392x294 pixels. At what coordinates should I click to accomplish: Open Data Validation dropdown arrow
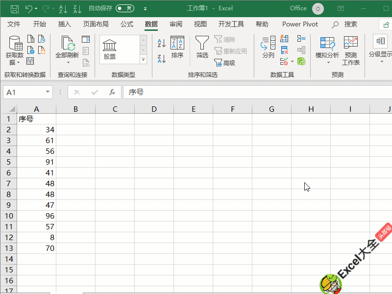(292, 61)
